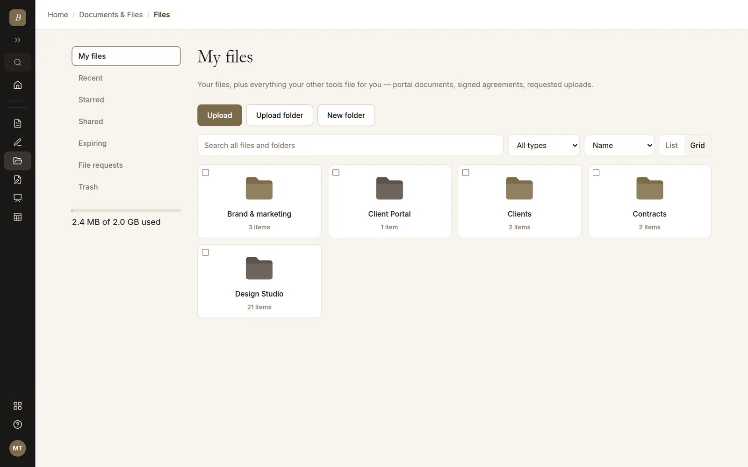Open the apps grid icon at the sidebar bottom
This screenshot has width=748, height=467.
(18, 406)
